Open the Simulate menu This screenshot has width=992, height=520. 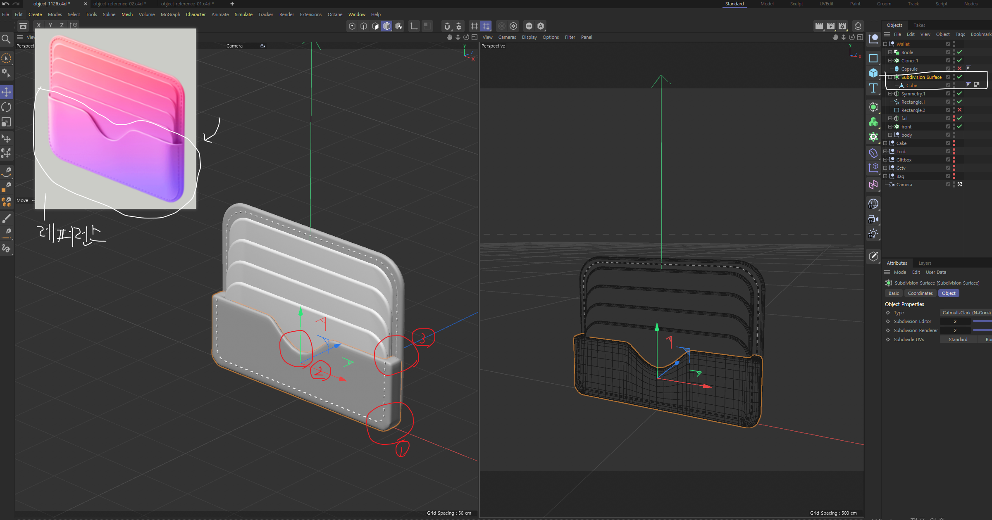click(x=243, y=14)
